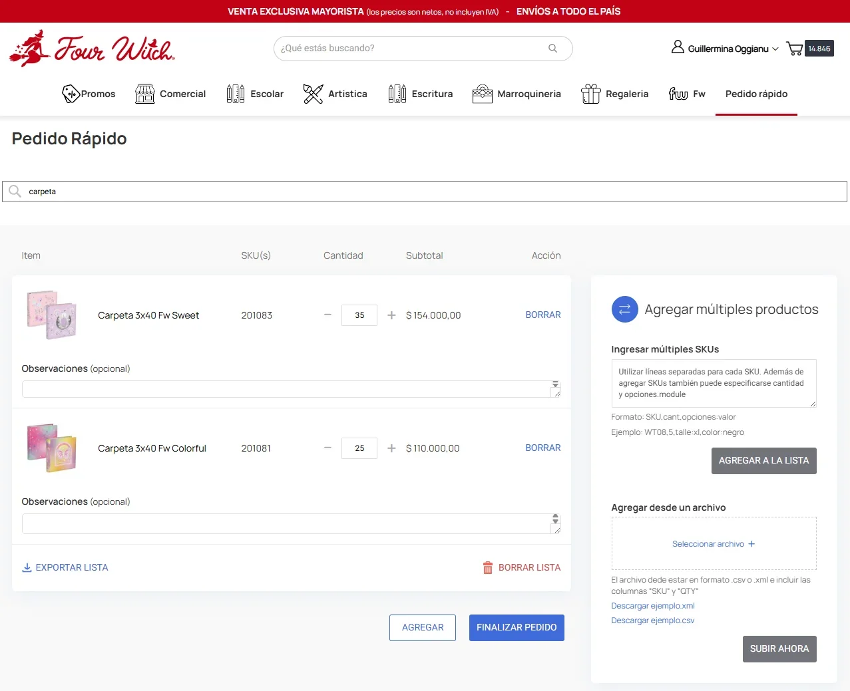Click product name Carpeta 3x40 Fw Sweet
The image size is (850, 691).
[x=148, y=315]
